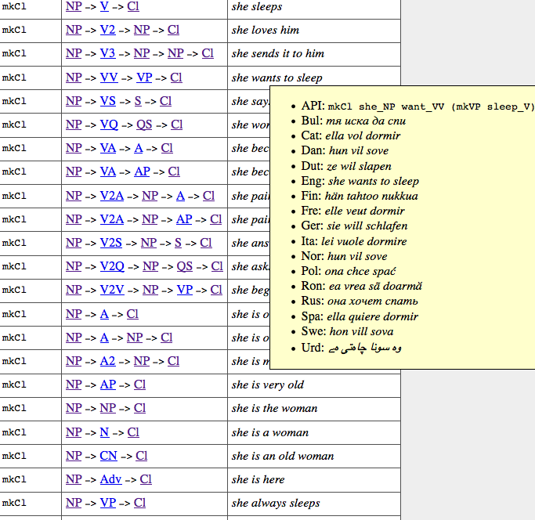Click the V link in the 'she sleeps' row
The width and height of the screenshot is (535, 520).
click(104, 6)
